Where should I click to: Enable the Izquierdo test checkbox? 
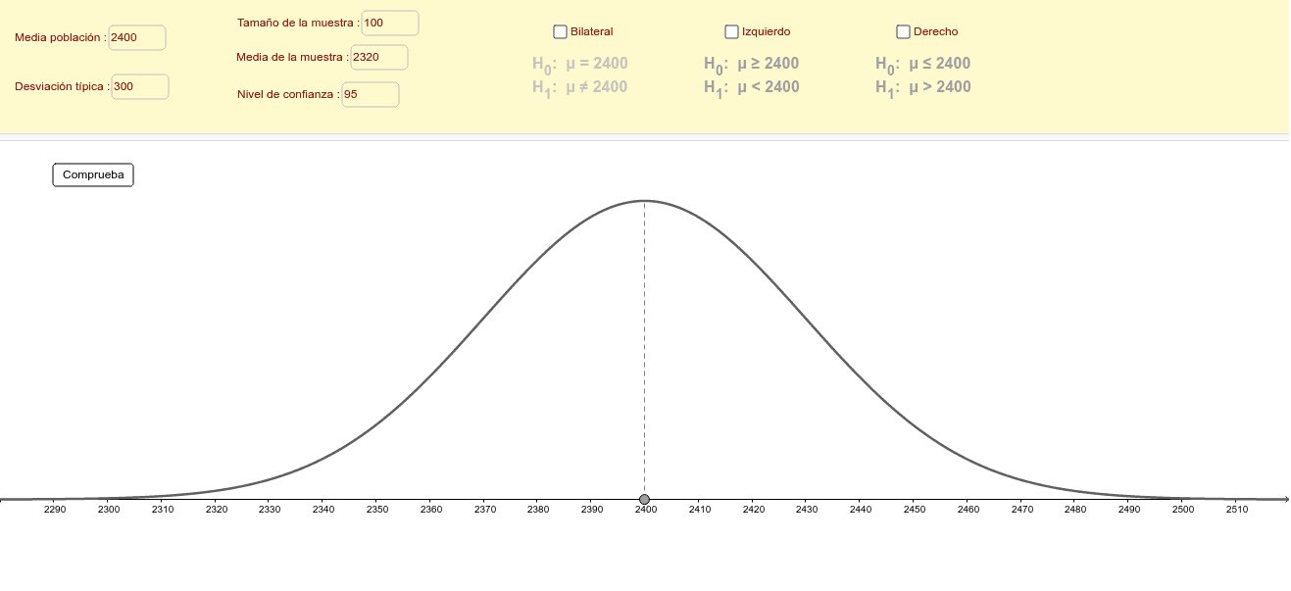click(731, 31)
